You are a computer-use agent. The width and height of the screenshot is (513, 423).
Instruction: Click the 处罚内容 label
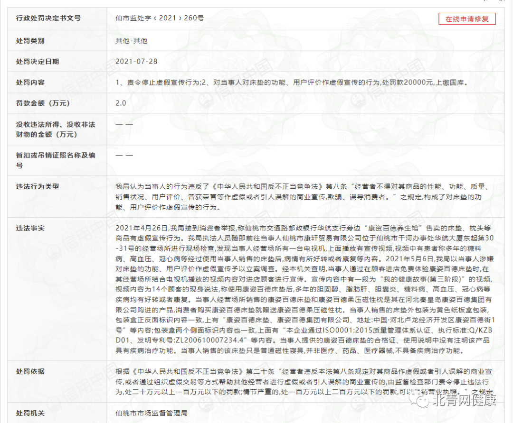pyautogui.click(x=30, y=83)
